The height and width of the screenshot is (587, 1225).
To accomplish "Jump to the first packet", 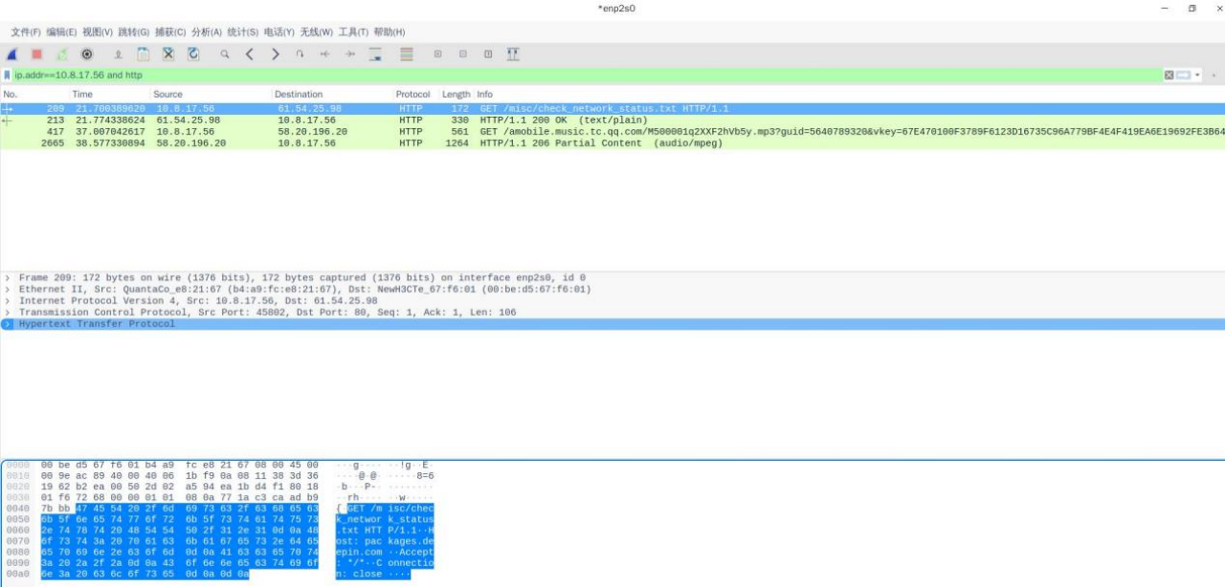I will pyautogui.click(x=325, y=54).
